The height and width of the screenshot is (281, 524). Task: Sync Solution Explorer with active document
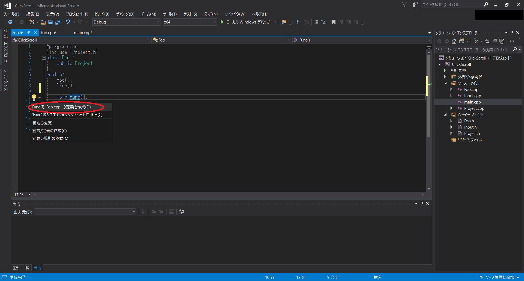[487, 41]
